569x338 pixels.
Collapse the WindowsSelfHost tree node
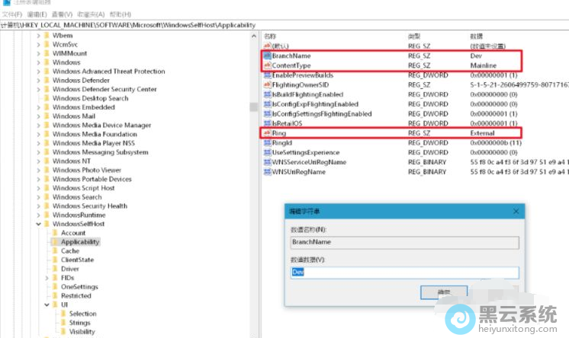pos(38,224)
